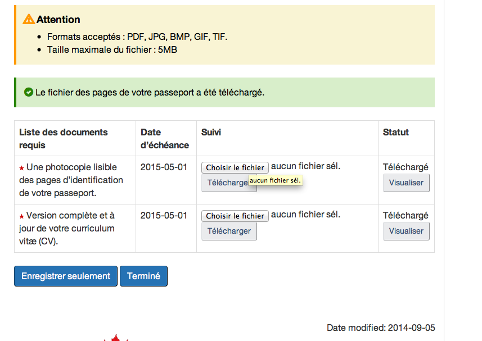Click the 'Date modified: 2014-09-05' text
The height and width of the screenshot is (341, 482).
(380, 328)
